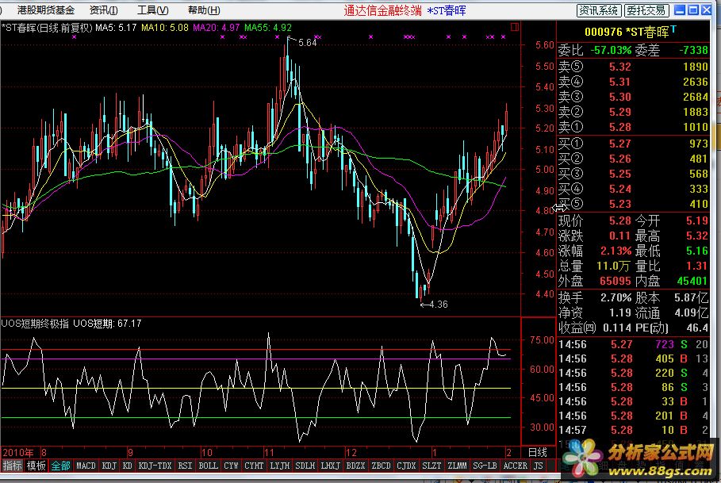The image size is (721, 483).
Task: Click the 现价 5.28 value
Action: (x=619, y=221)
